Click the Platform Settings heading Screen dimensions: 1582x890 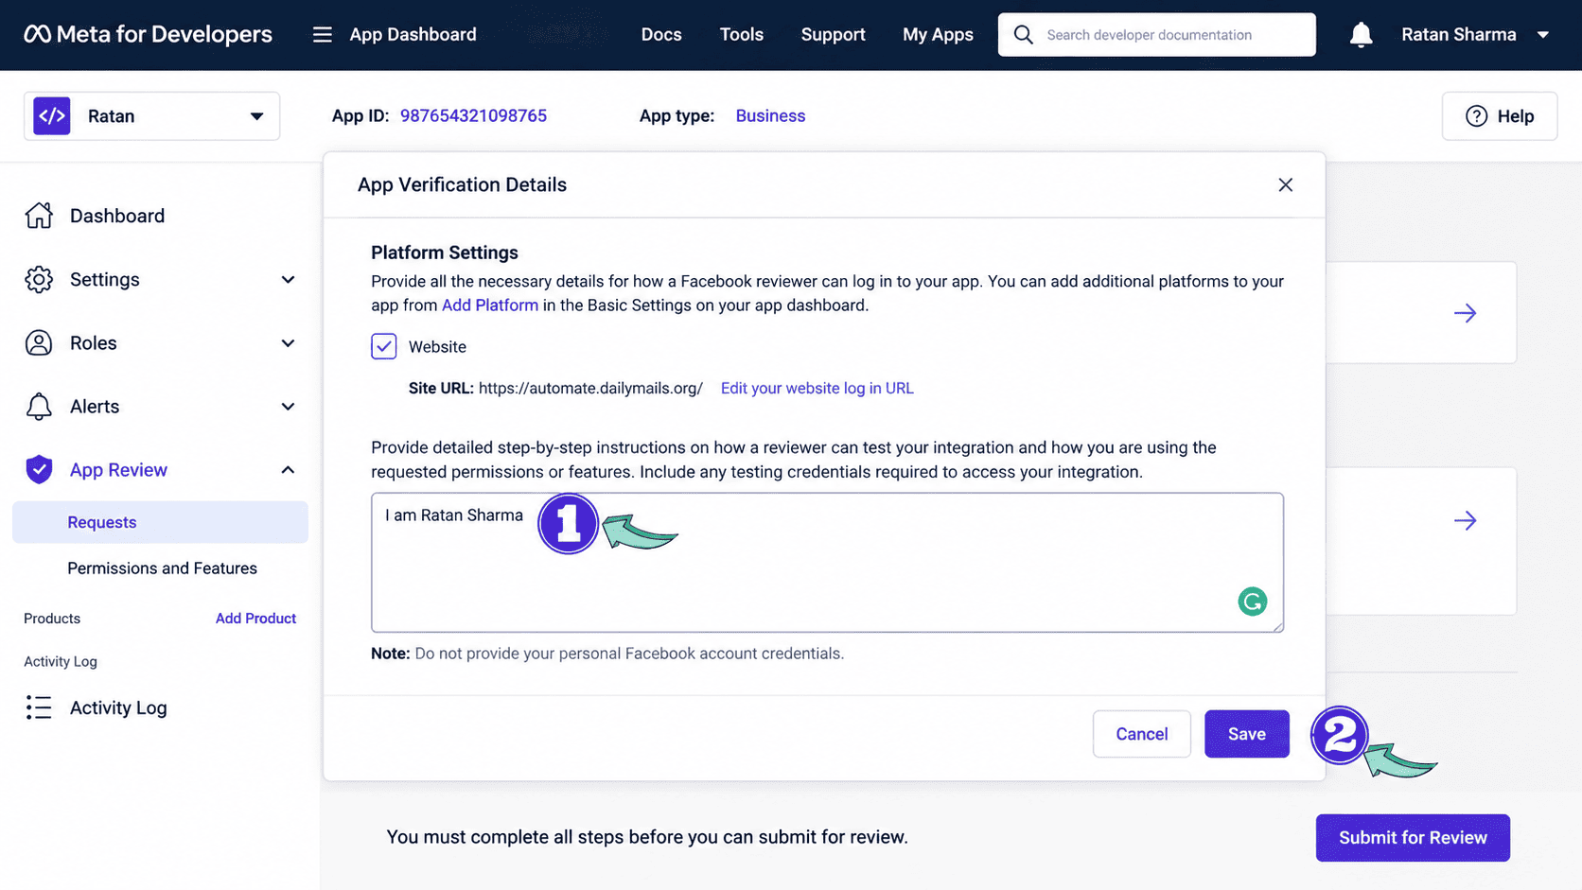tap(445, 253)
